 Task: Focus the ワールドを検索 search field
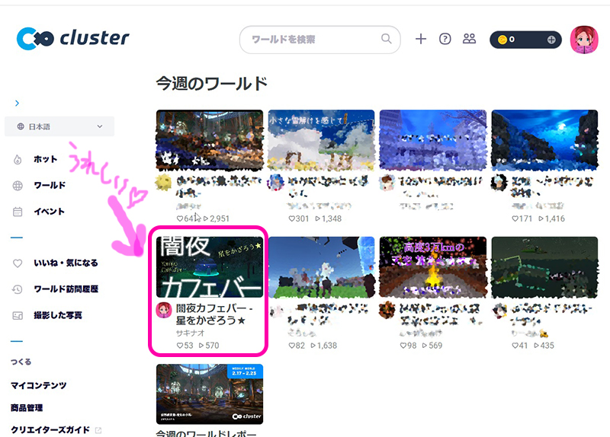coord(313,39)
